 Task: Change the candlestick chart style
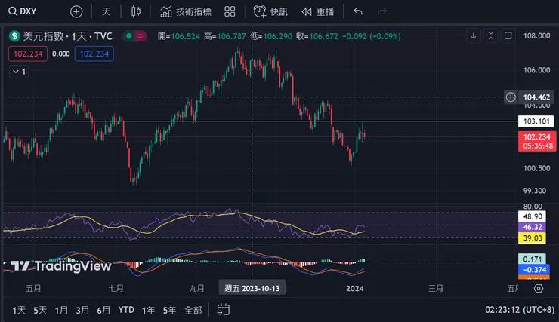coord(135,12)
